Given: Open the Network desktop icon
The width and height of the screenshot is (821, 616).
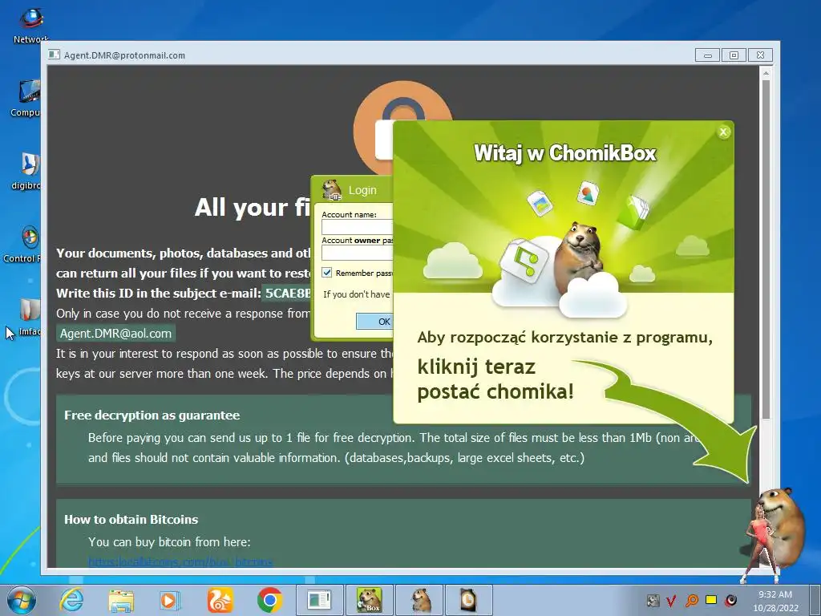Looking at the screenshot, I should pos(30,25).
